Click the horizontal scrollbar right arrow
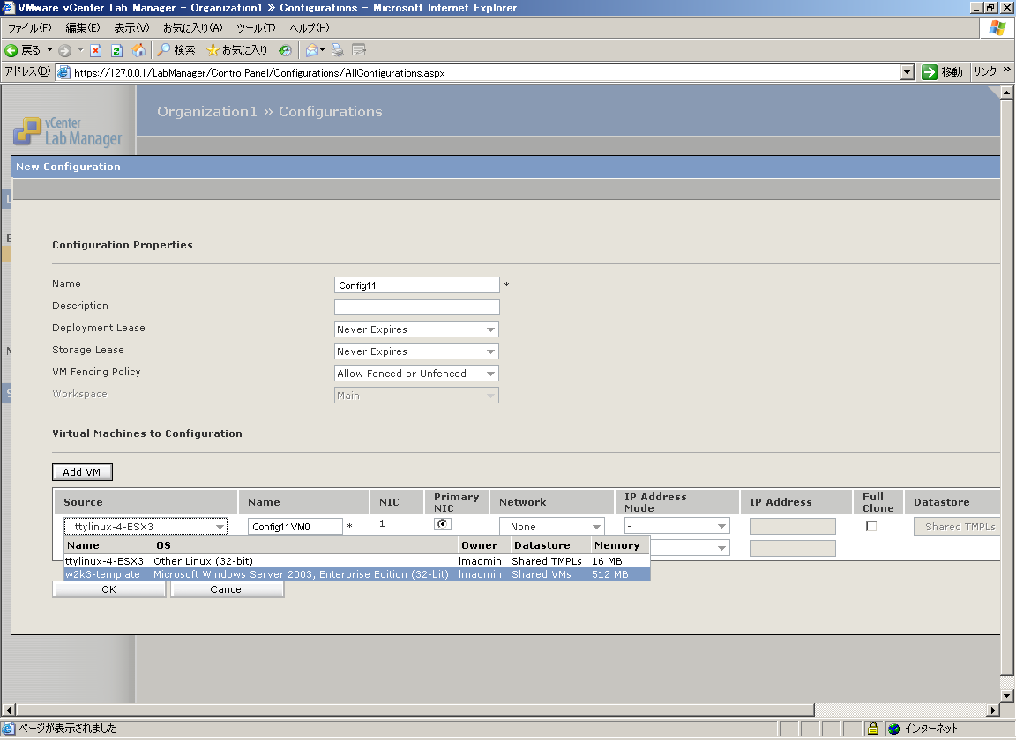The image size is (1016, 740). (x=993, y=709)
